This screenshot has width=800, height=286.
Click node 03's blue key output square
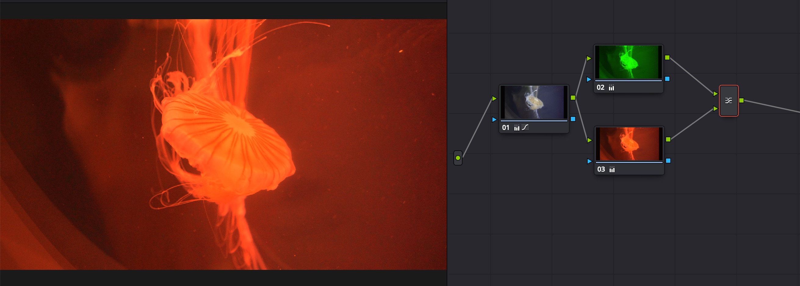pos(668,161)
